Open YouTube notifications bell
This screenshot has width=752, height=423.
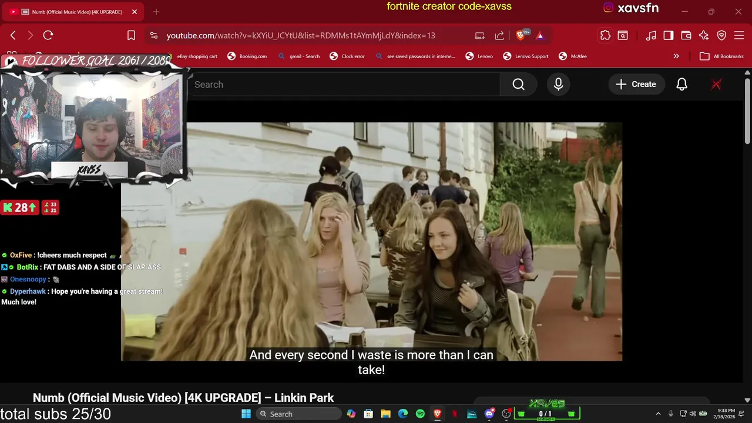(681, 85)
